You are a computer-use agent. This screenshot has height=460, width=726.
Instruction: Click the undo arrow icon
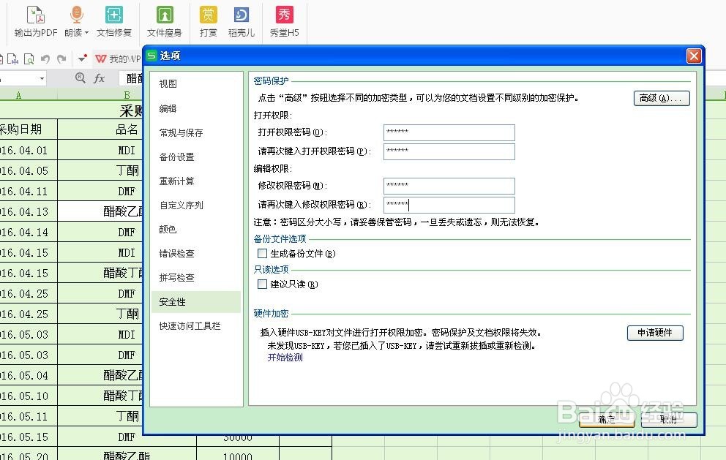[x=45, y=59]
